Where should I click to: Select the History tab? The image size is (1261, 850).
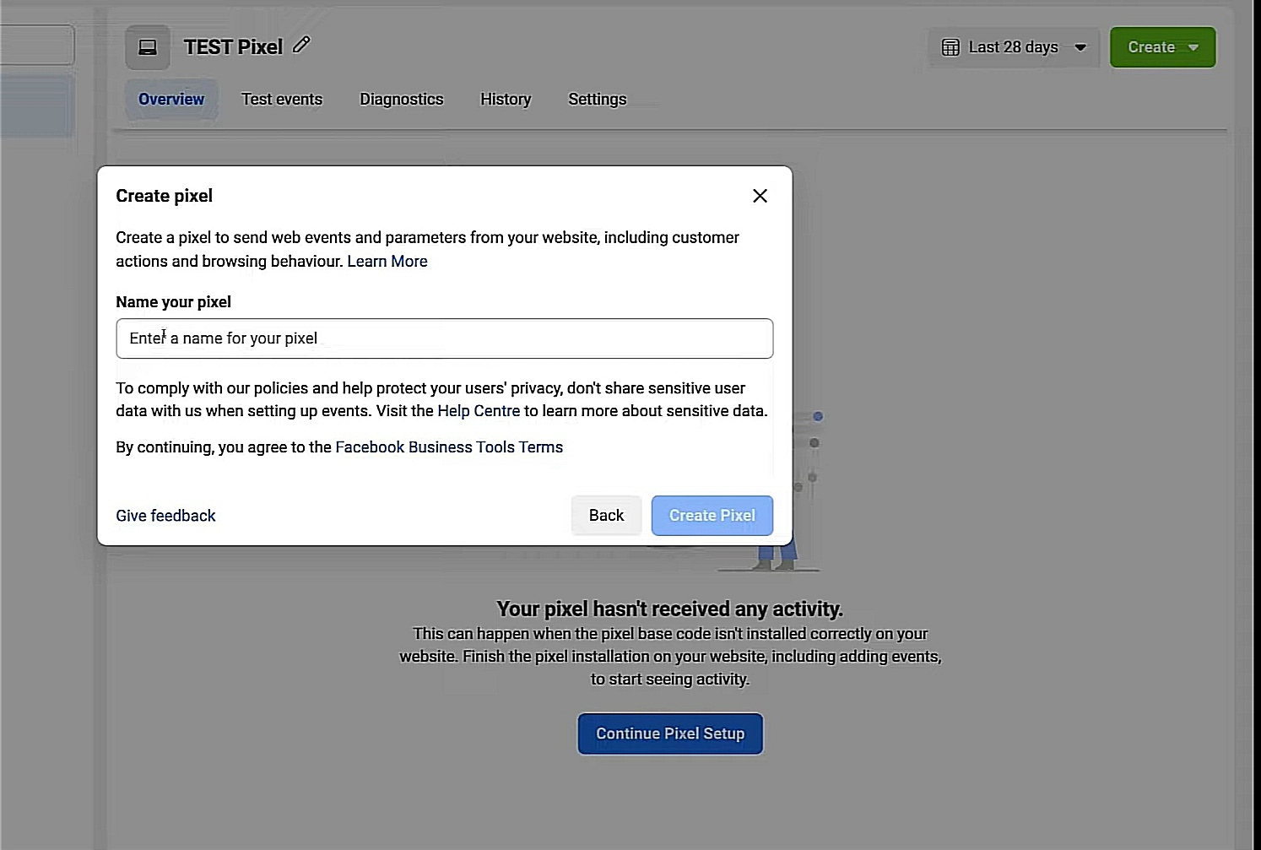(506, 100)
